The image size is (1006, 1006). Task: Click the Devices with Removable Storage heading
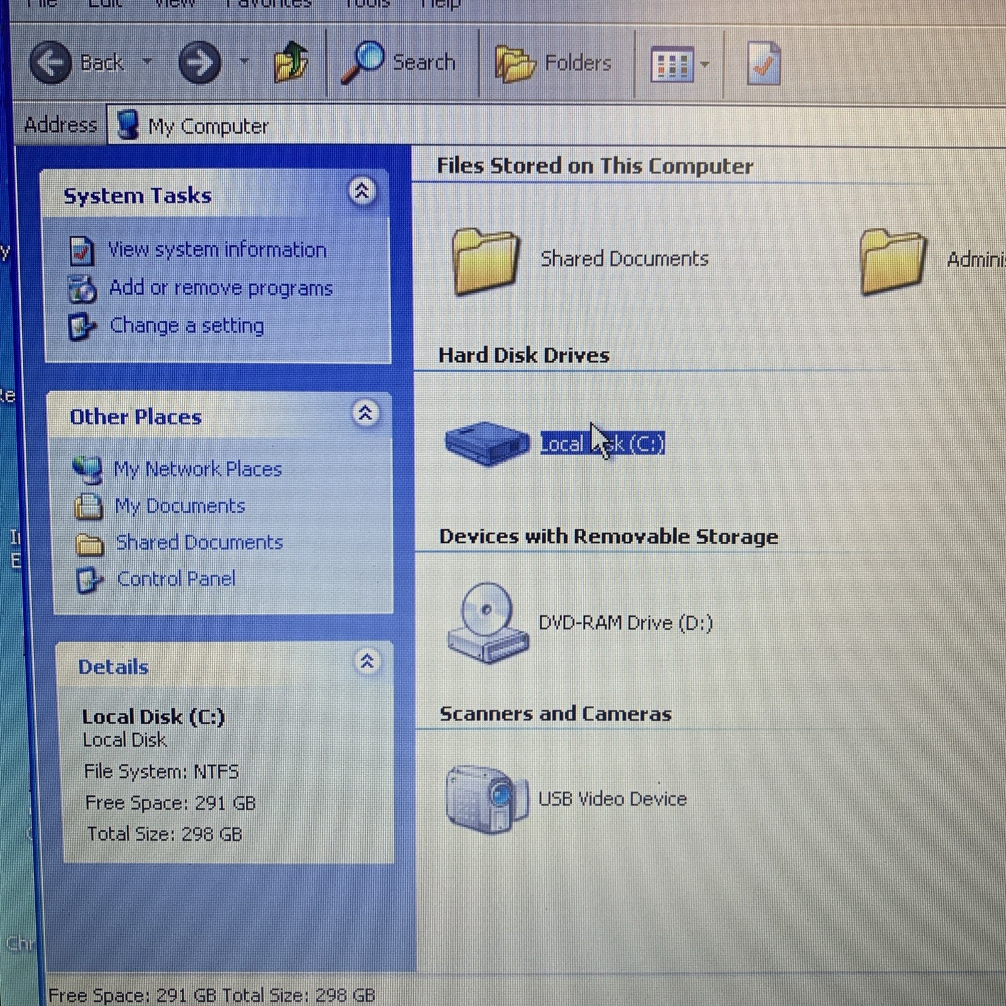pyautogui.click(x=609, y=536)
